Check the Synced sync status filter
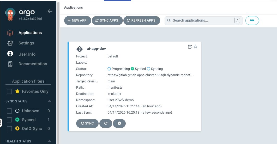 click(9, 120)
